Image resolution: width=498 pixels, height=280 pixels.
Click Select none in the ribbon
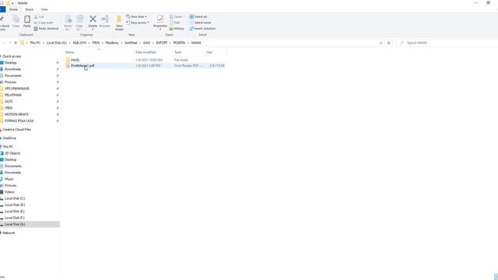tap(200, 23)
